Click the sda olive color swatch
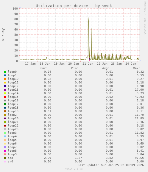 click(5, 158)
